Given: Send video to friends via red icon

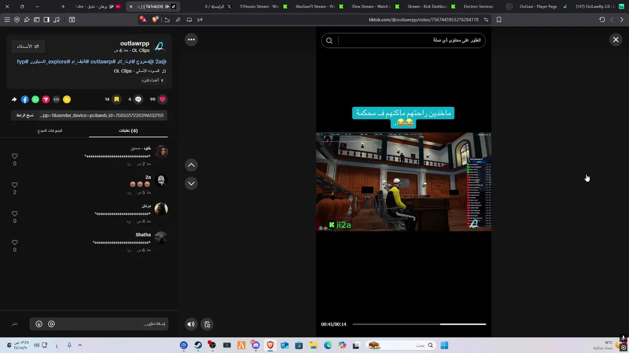Looking at the screenshot, I should point(46,100).
